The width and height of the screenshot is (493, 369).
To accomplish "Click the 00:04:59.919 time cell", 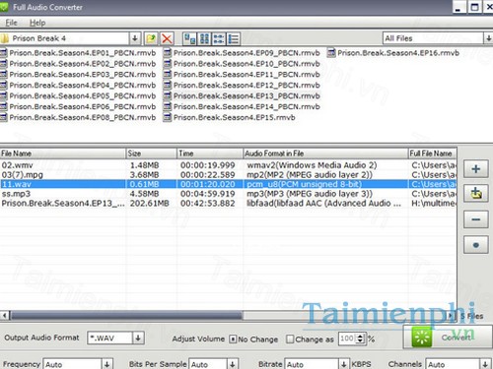I will (x=207, y=194).
